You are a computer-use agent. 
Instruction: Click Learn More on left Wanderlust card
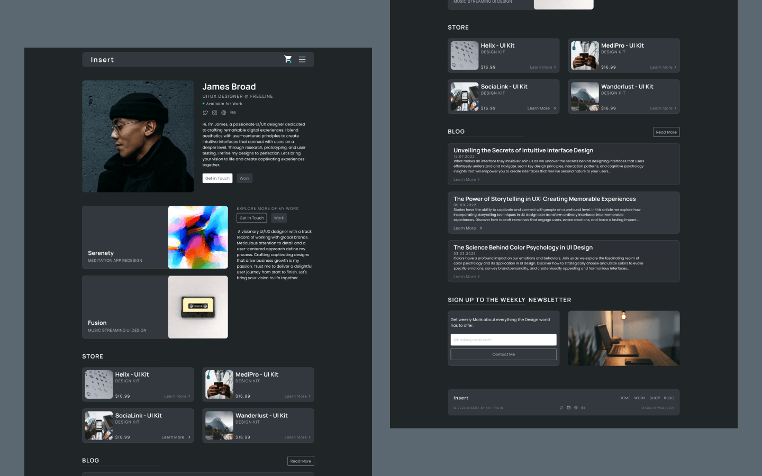coord(297,437)
